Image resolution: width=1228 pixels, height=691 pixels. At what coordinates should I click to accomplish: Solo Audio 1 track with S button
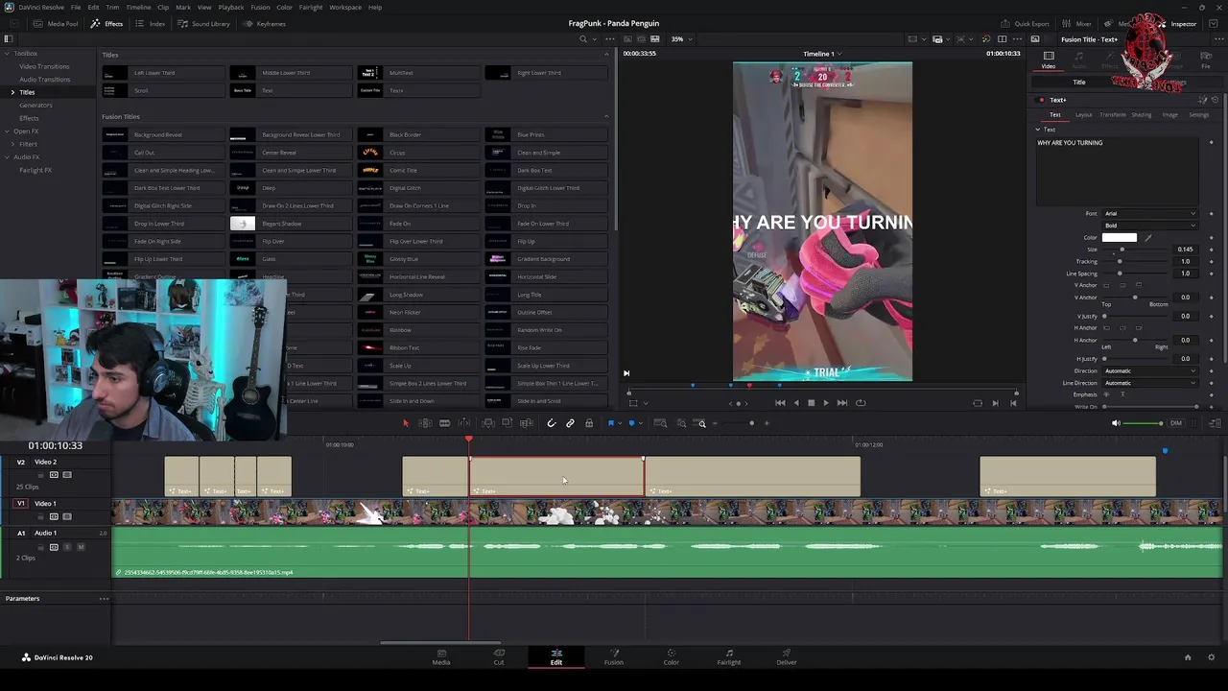(x=67, y=547)
